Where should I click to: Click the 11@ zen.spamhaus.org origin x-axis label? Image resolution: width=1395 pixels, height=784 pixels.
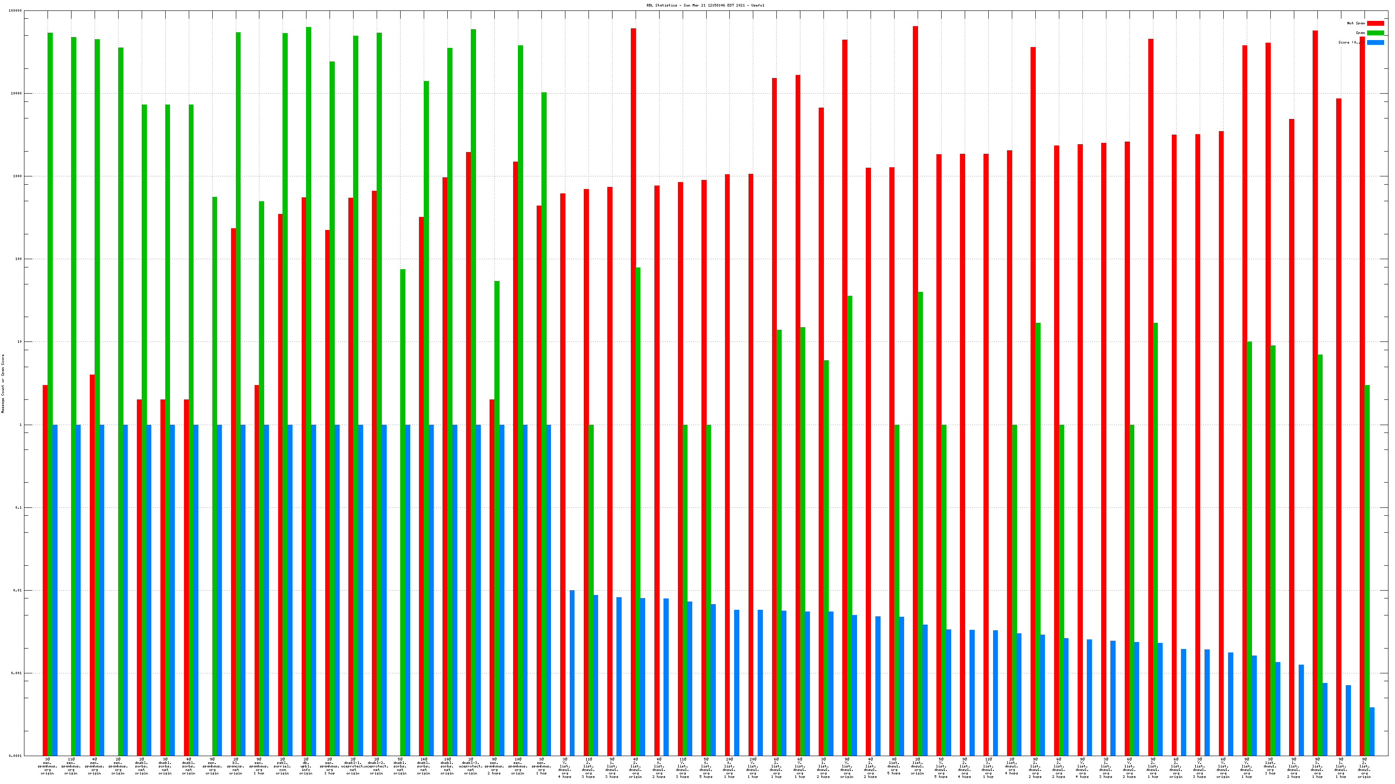click(x=71, y=766)
